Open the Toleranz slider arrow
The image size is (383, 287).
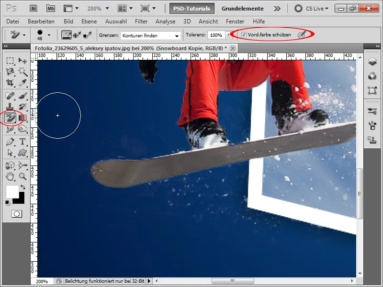[229, 35]
